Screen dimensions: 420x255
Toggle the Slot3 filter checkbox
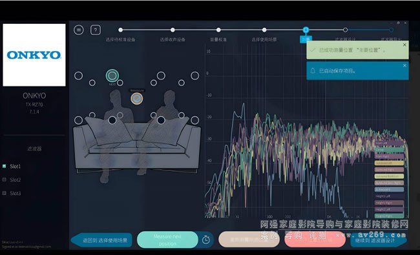(5, 193)
